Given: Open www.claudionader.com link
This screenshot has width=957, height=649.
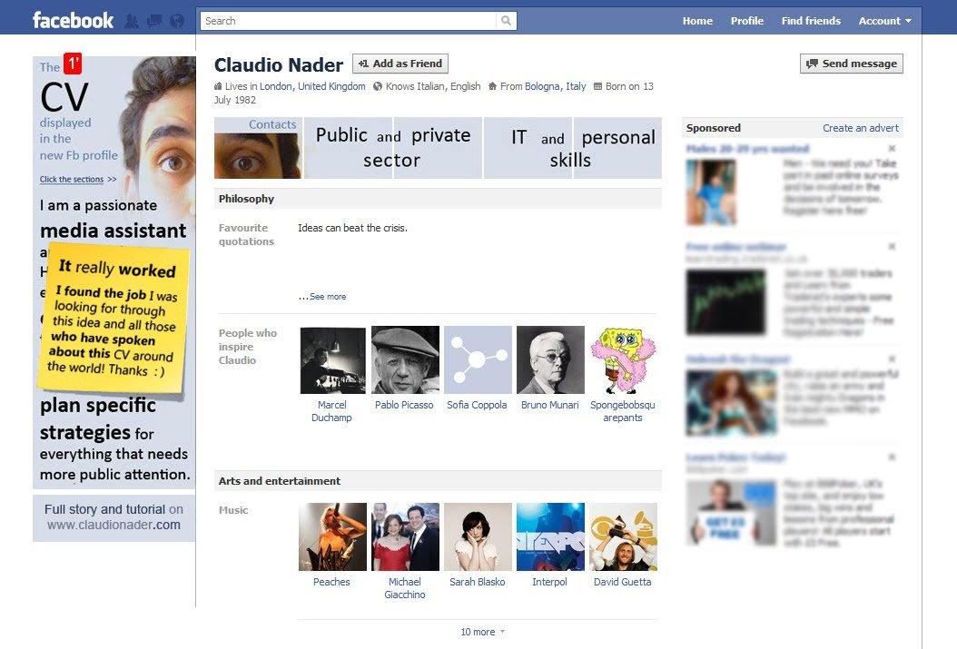Looking at the screenshot, I should tap(113, 525).
